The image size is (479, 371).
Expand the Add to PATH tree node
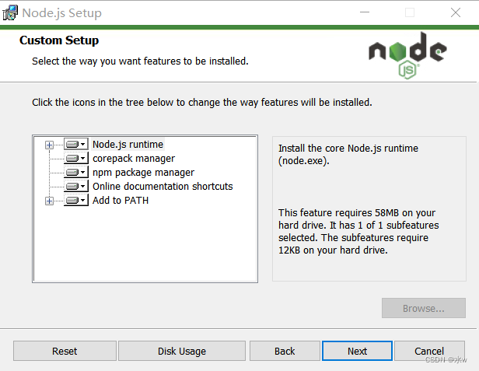pyautogui.click(x=49, y=201)
